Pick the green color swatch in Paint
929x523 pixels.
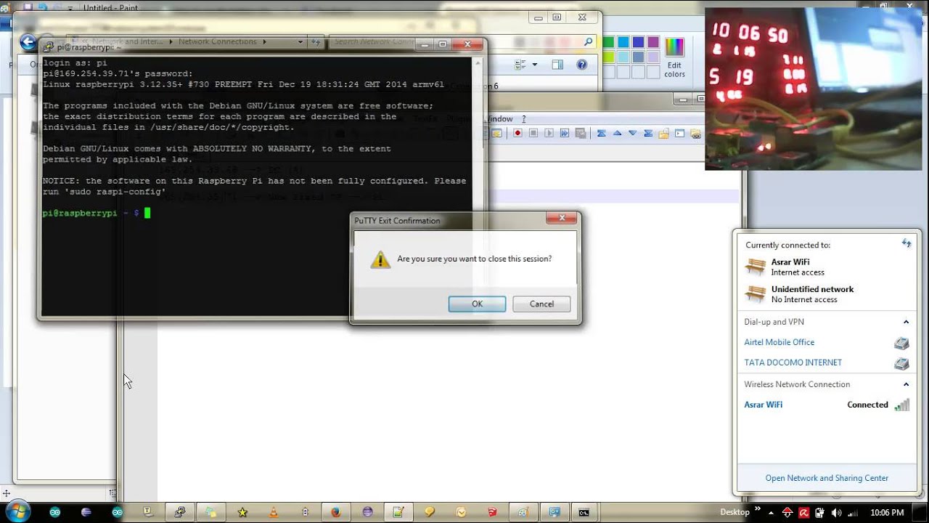(608, 42)
